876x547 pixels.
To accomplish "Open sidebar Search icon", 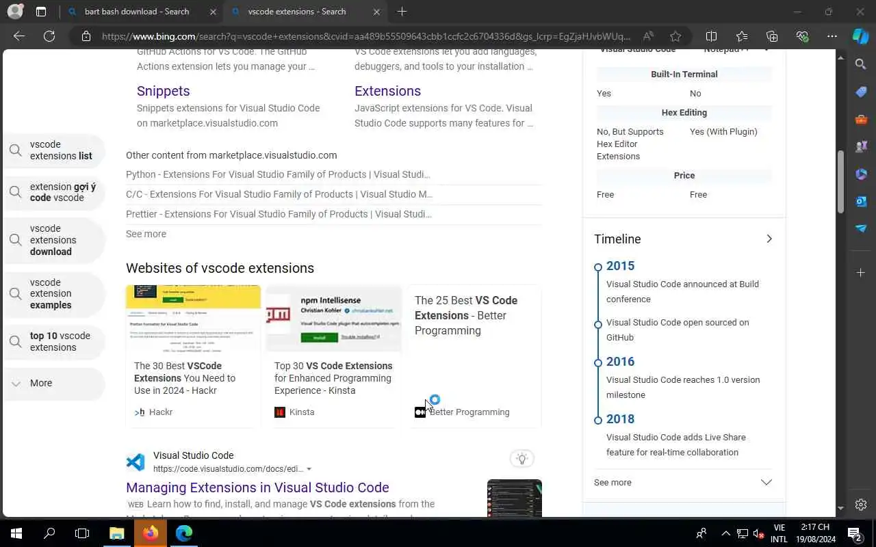I will coord(861,64).
